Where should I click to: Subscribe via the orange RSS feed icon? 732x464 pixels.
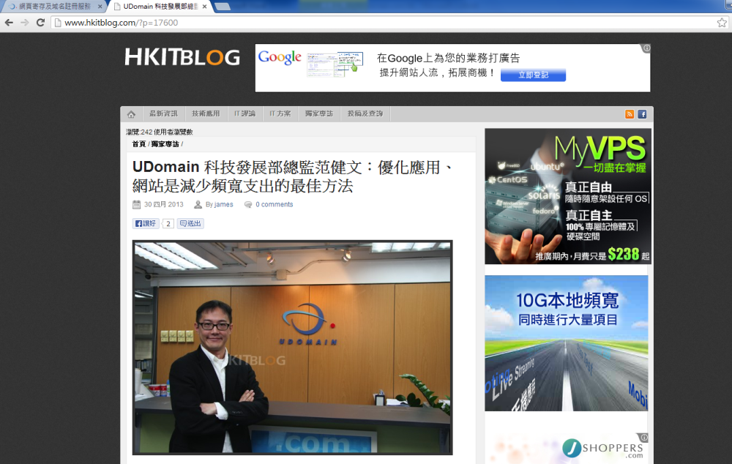point(630,114)
